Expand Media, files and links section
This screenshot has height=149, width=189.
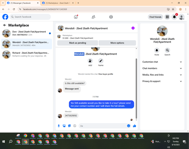[x=162, y=75]
